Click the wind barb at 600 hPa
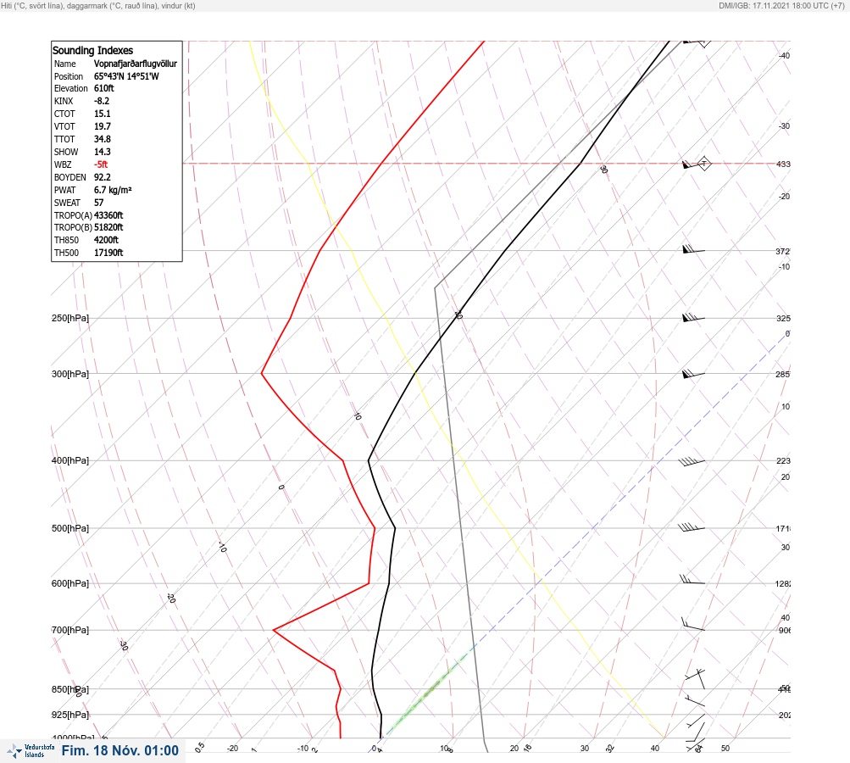 [692, 580]
